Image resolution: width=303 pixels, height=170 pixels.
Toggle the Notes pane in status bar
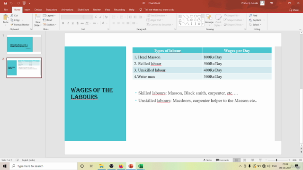pos(208,160)
